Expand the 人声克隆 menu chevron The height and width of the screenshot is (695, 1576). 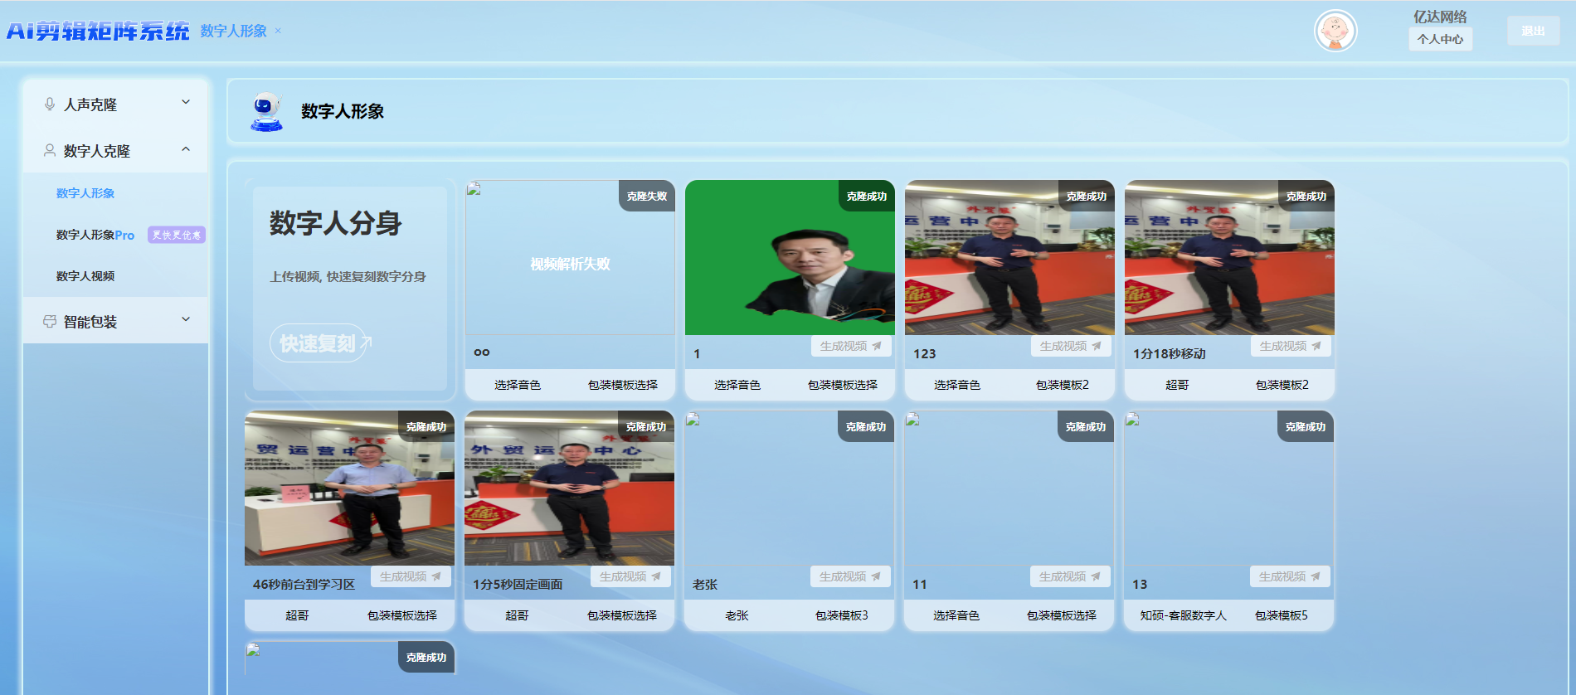186,103
